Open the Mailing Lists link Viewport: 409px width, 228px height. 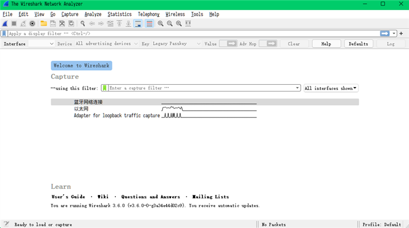(x=210, y=197)
